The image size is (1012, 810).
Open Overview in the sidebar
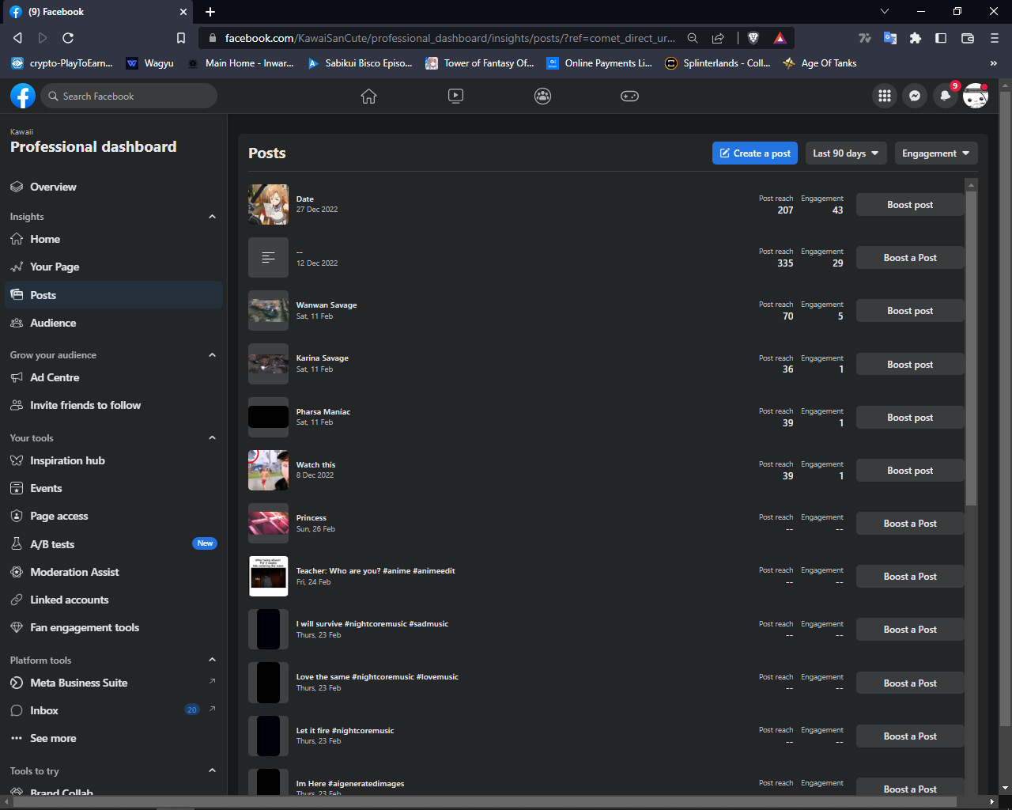[x=114, y=187]
